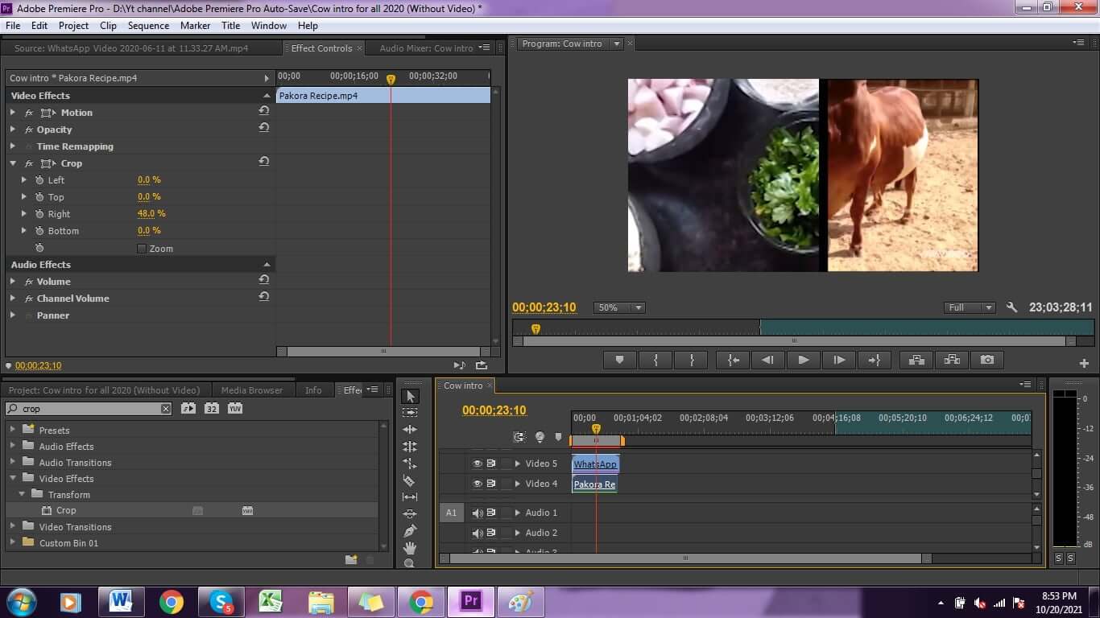1100x618 pixels.
Task: Enable the Zoom checkbox under Crop
Action: (142, 249)
